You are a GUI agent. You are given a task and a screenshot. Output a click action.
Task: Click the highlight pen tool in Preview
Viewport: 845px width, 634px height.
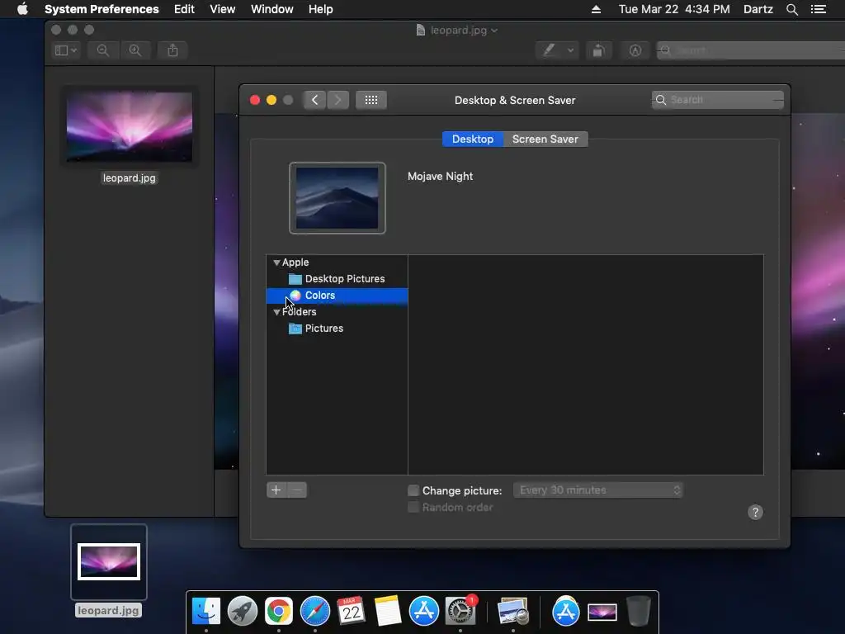(549, 50)
